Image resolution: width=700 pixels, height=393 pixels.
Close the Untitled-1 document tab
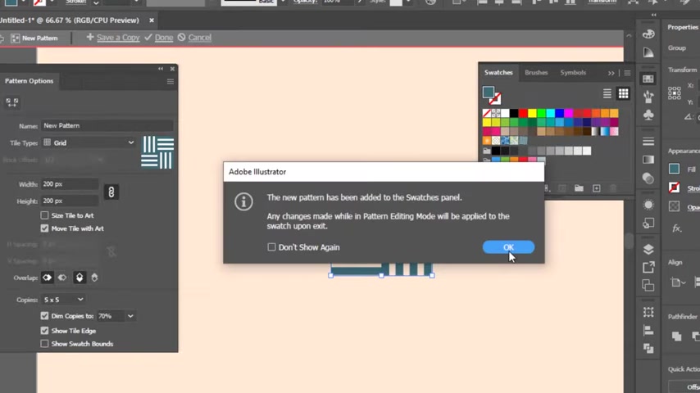(152, 20)
